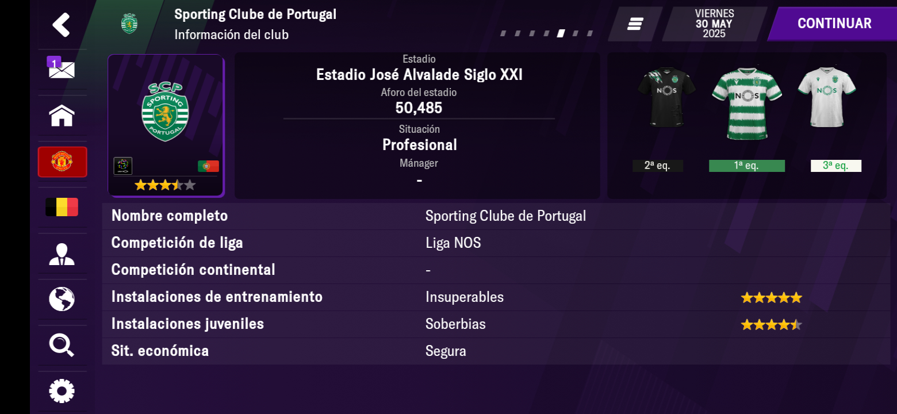Click the CONTINUAR button
Image resolution: width=897 pixels, height=414 pixels.
[x=834, y=24]
